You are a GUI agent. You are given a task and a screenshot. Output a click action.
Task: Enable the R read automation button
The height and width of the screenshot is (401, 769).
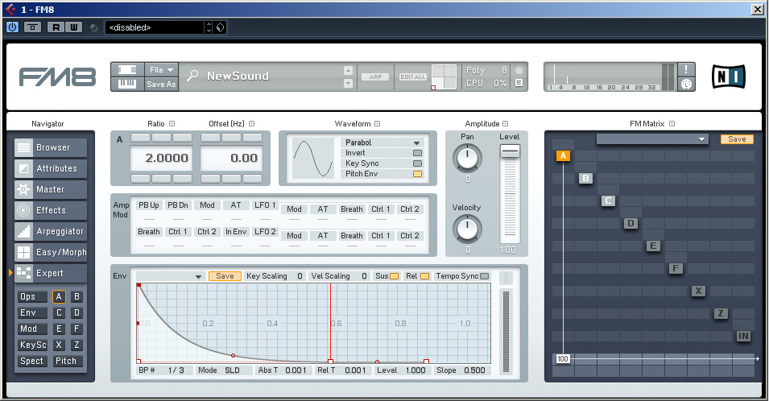coord(56,27)
